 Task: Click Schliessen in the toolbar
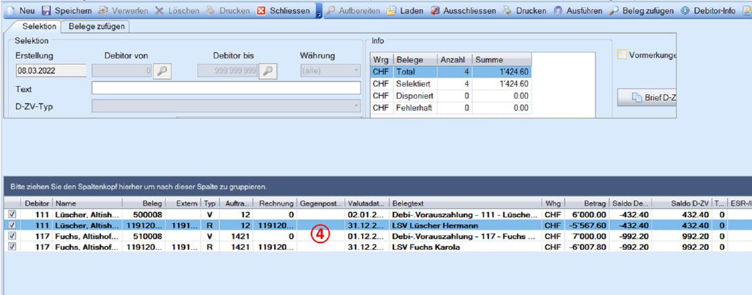261,11
